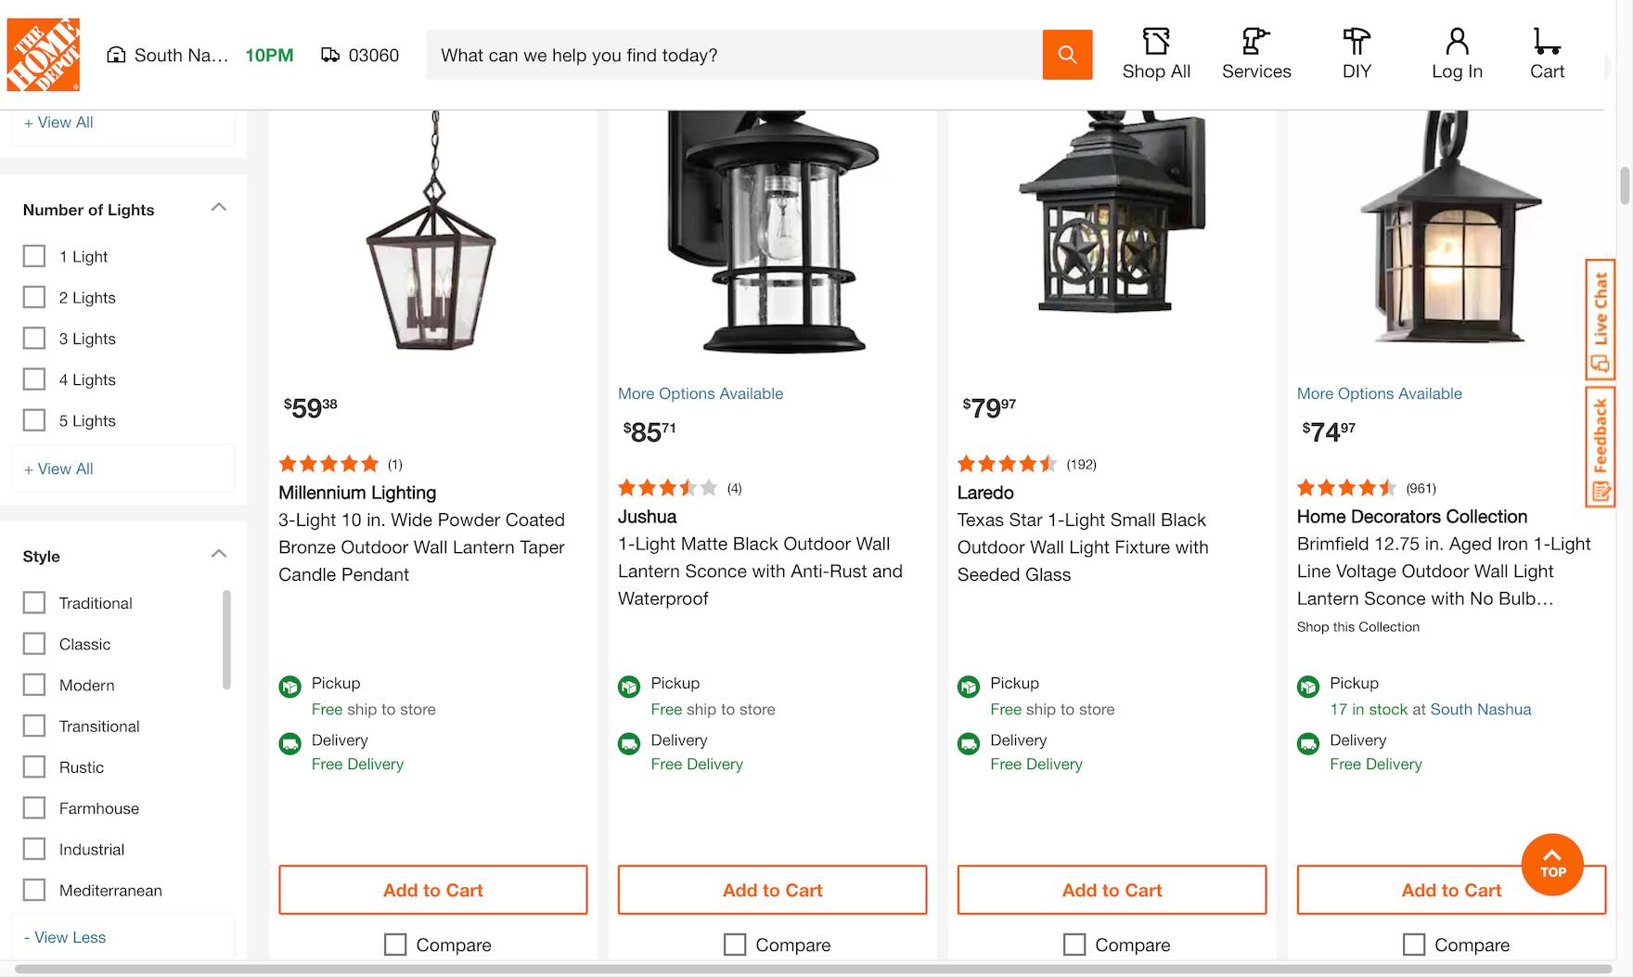Tick Compare for the Laredo light
Screen dimensions: 1633x977
(x=1074, y=945)
